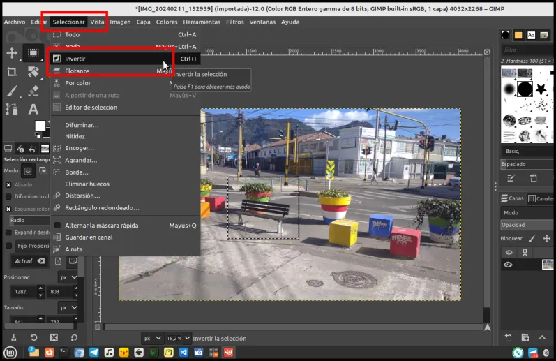Raise layer using up chevron icon
This screenshot has height=361, width=556.
542,337
